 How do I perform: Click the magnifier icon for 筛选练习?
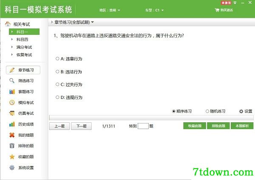(12, 81)
